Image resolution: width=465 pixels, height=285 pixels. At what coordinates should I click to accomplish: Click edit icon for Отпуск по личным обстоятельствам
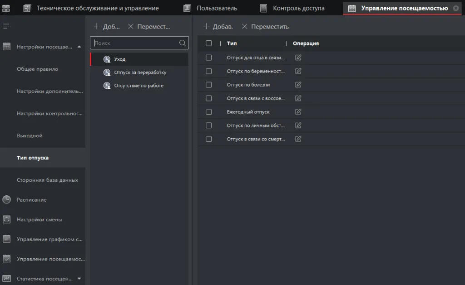click(298, 126)
